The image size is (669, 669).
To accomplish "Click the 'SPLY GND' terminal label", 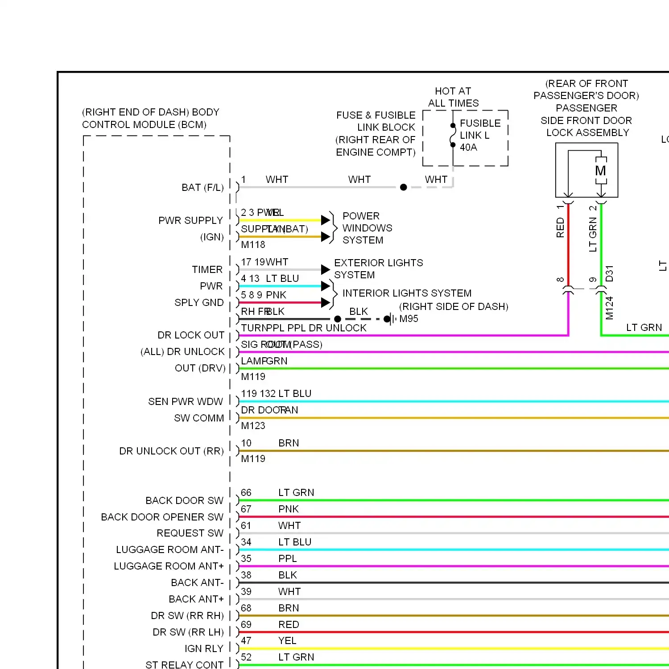I will click(x=199, y=302).
